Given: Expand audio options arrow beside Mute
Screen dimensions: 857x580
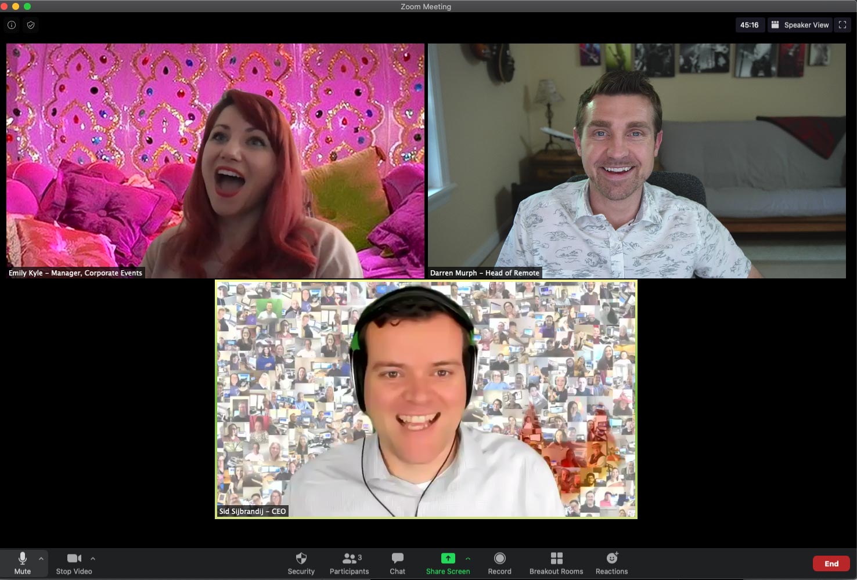Looking at the screenshot, I should (x=41, y=559).
